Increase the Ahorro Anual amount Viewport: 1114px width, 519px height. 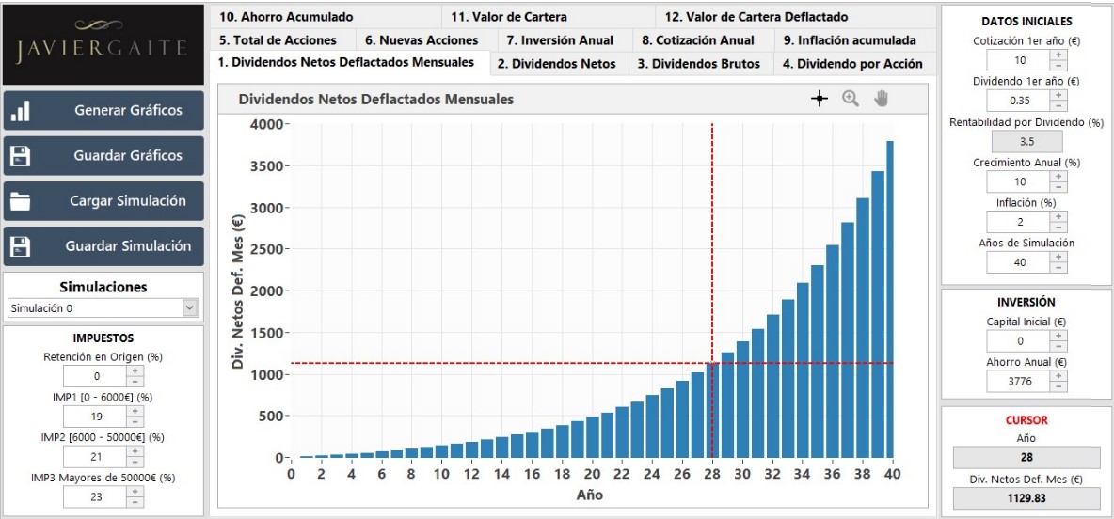coord(1058,376)
